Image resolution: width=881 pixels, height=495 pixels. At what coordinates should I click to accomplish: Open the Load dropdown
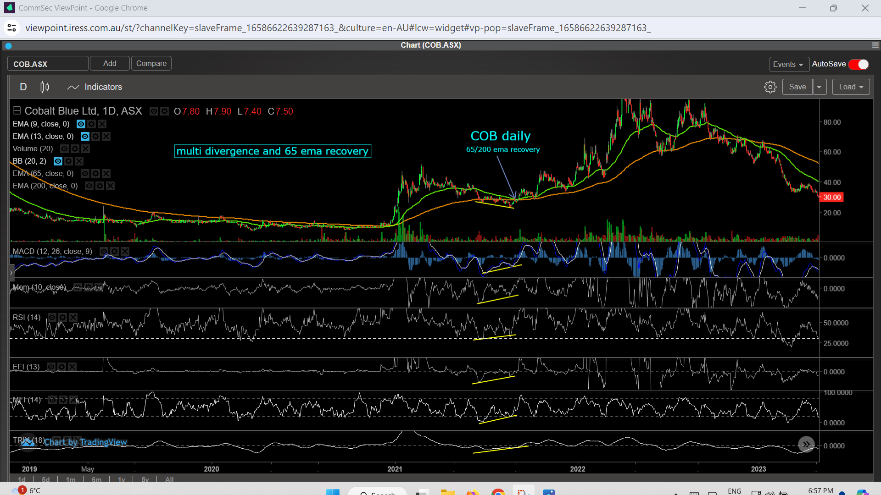coord(851,87)
